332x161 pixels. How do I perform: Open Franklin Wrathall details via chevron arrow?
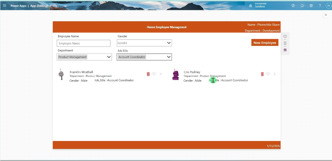160,74
